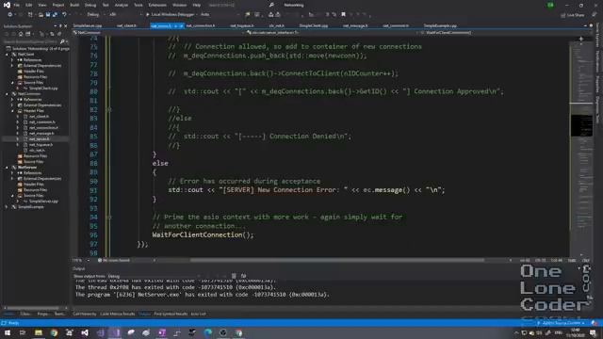Viewport: 603px width, 339px height.
Task: Click the search magnifier icon in title bar
Action: pyautogui.click(x=271, y=5)
